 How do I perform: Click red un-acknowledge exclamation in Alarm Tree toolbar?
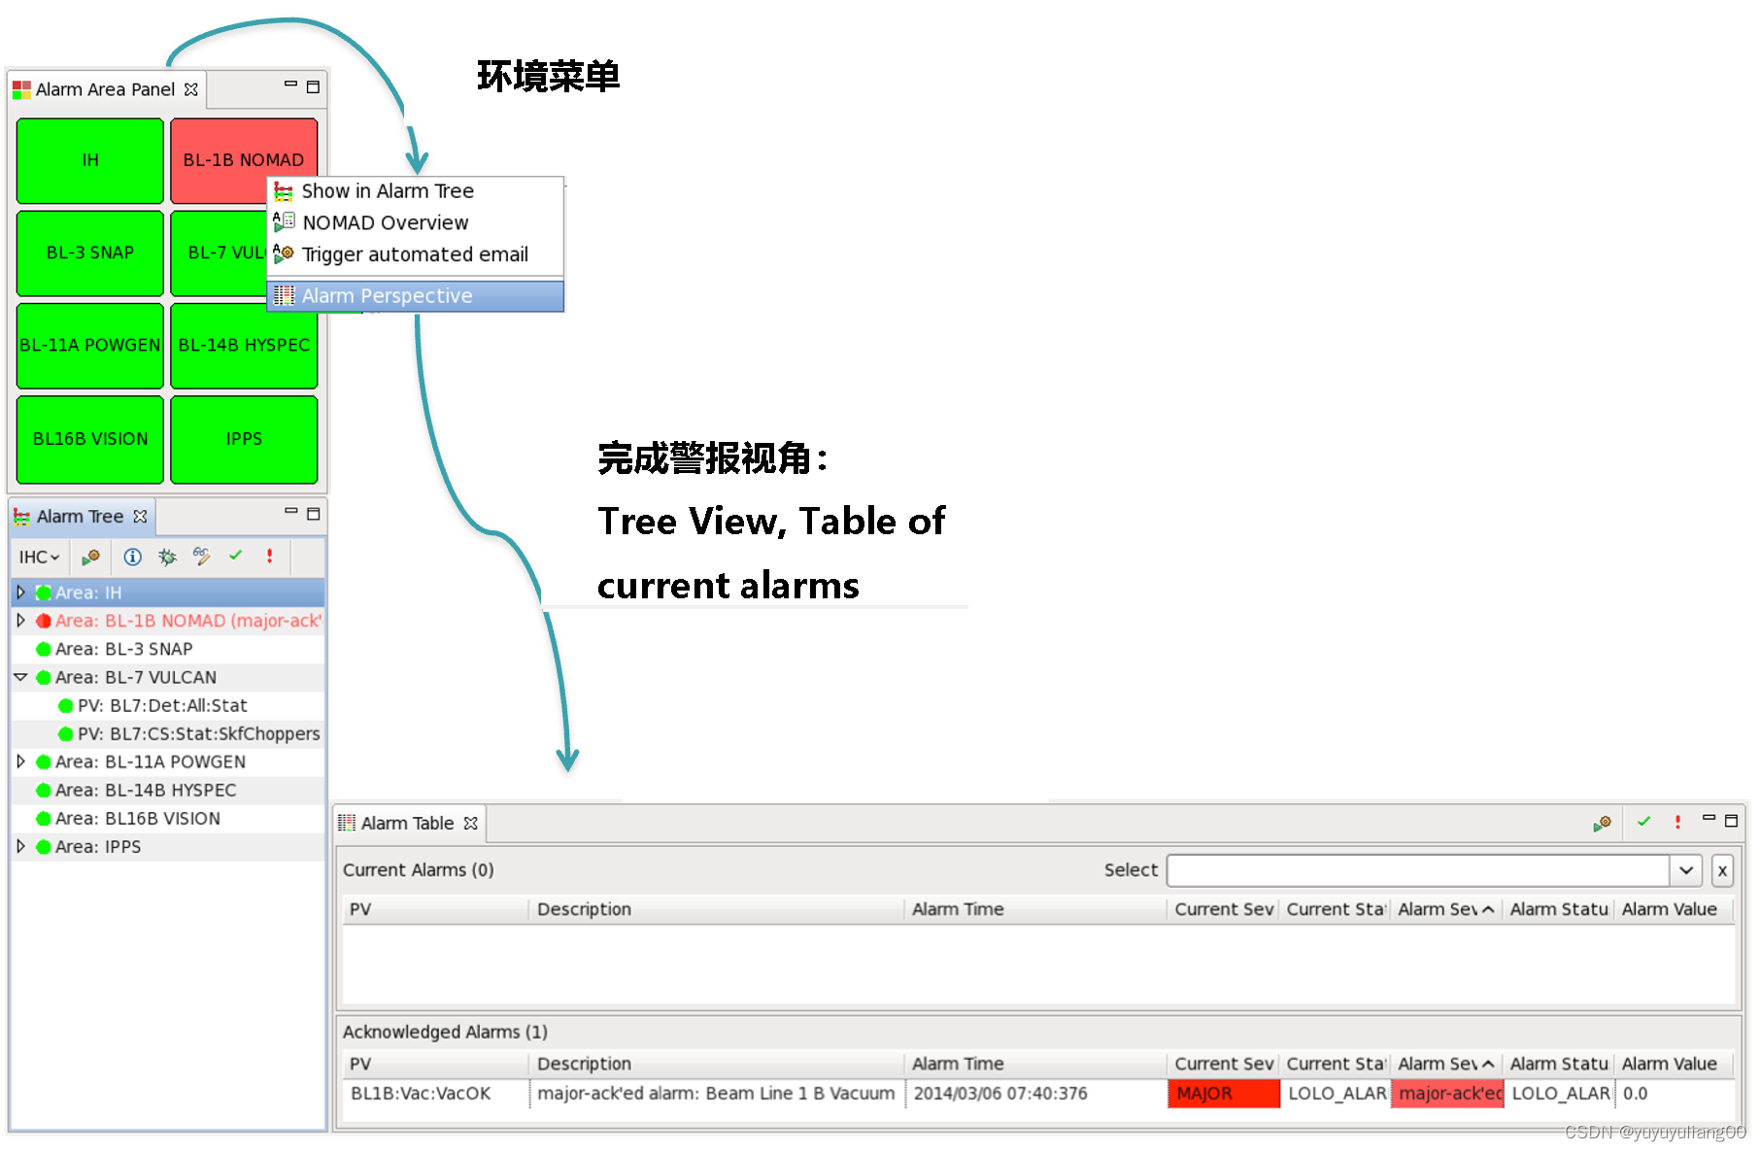click(269, 556)
